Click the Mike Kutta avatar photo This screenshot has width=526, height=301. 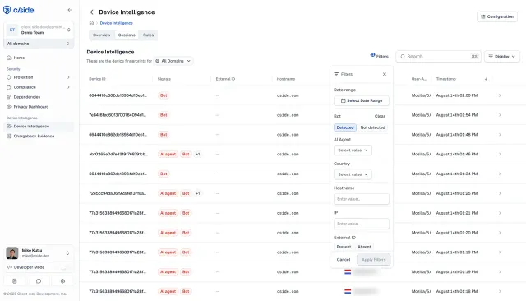tap(12, 253)
